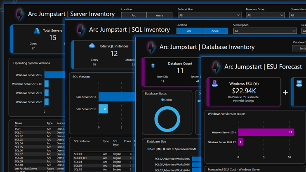The height and width of the screenshot is (172, 306).
Task: Open Subscription dropdown on Server Inventory
Action: (209, 15)
